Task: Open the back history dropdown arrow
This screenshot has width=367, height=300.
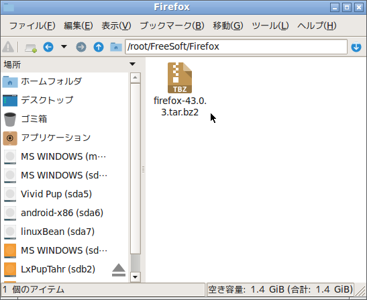Action: coord(64,46)
